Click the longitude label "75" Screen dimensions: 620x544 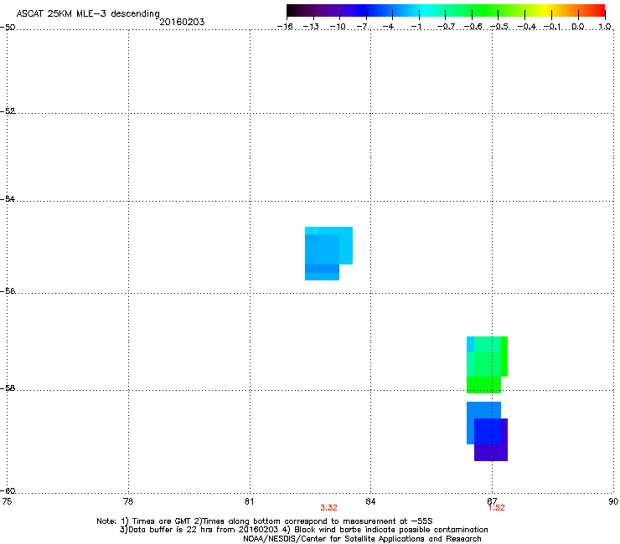7,501
